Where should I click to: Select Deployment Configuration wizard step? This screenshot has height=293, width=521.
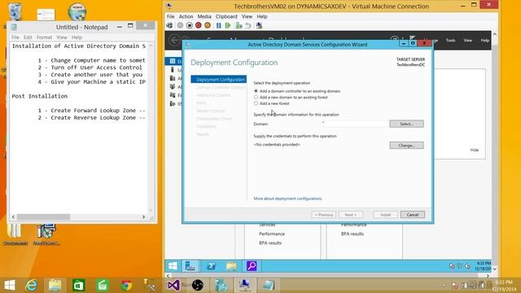(x=219, y=80)
